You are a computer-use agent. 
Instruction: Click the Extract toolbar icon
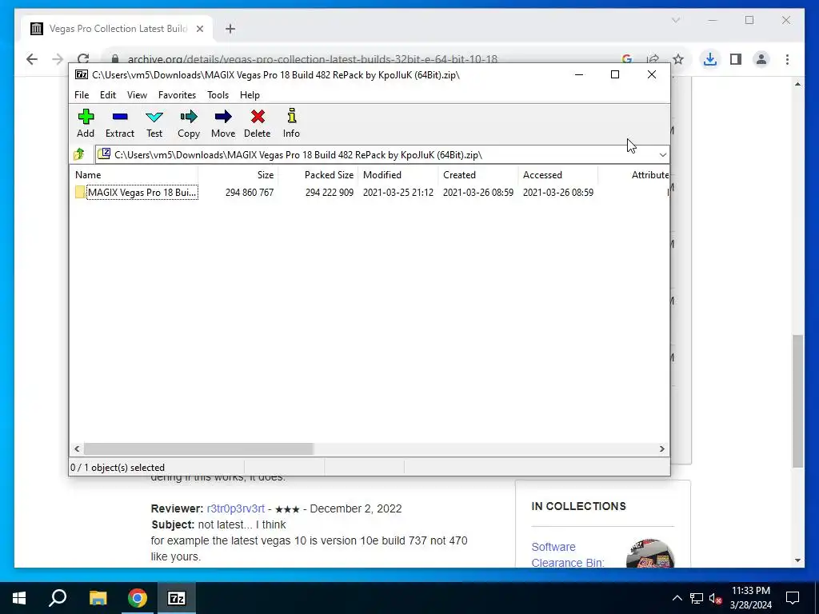click(120, 123)
